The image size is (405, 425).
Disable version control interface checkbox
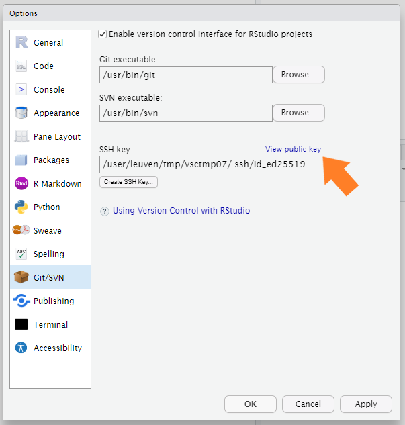pyautogui.click(x=103, y=34)
